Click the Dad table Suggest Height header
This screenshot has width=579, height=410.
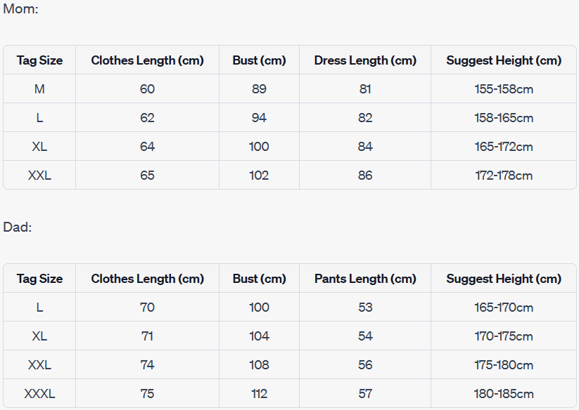click(x=504, y=279)
